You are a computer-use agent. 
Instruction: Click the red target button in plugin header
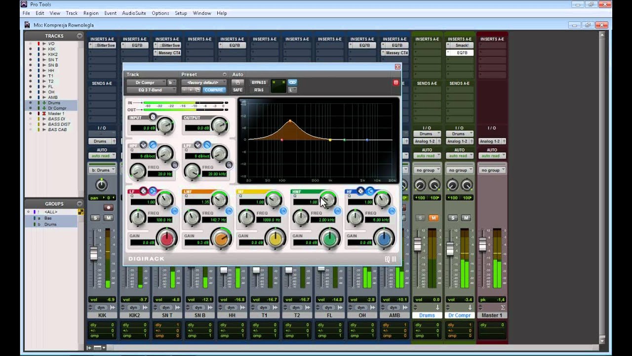(x=395, y=83)
